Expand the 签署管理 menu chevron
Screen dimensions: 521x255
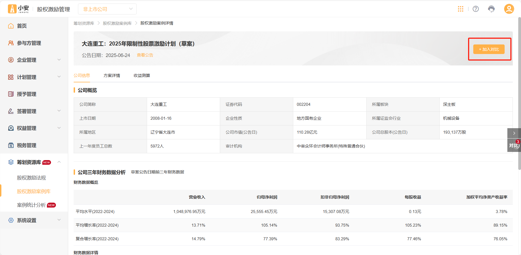click(59, 111)
